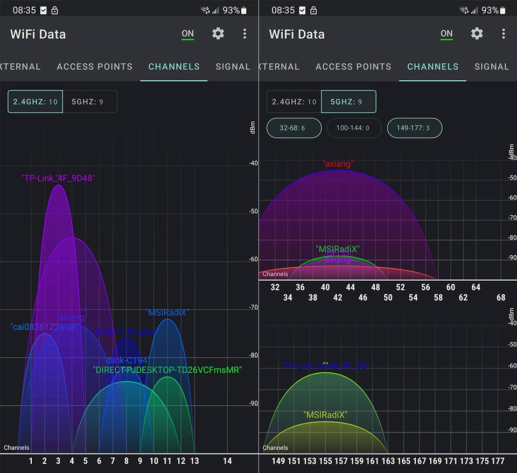Switch to Signal tab in right screen
517x473 pixels.
[x=491, y=67]
